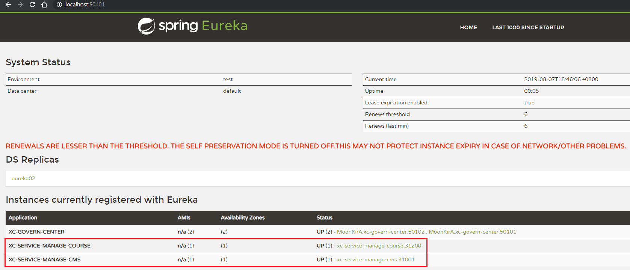Open xc-service-manage-cms:31001 instance link
Viewport: 630px width, 270px height.
point(376,259)
